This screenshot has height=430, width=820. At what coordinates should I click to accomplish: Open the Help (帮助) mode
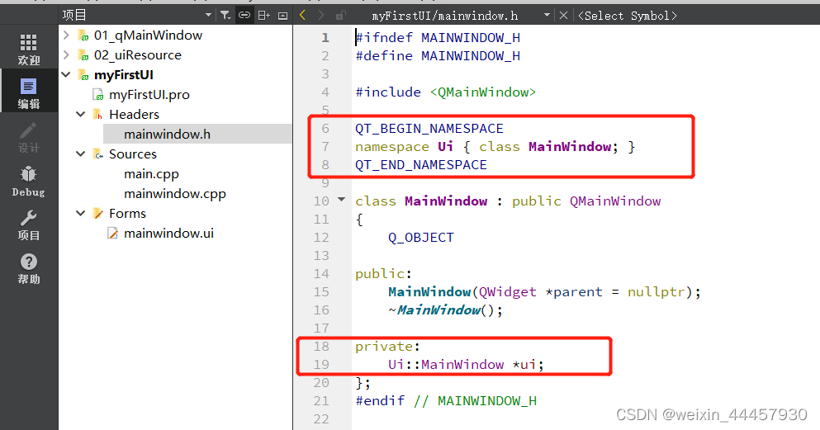(x=29, y=268)
